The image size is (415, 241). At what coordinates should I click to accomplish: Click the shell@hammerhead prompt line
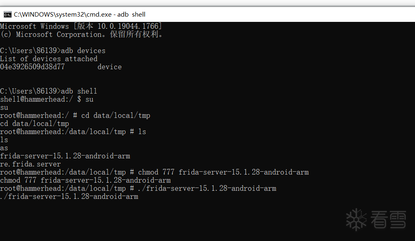47,99
